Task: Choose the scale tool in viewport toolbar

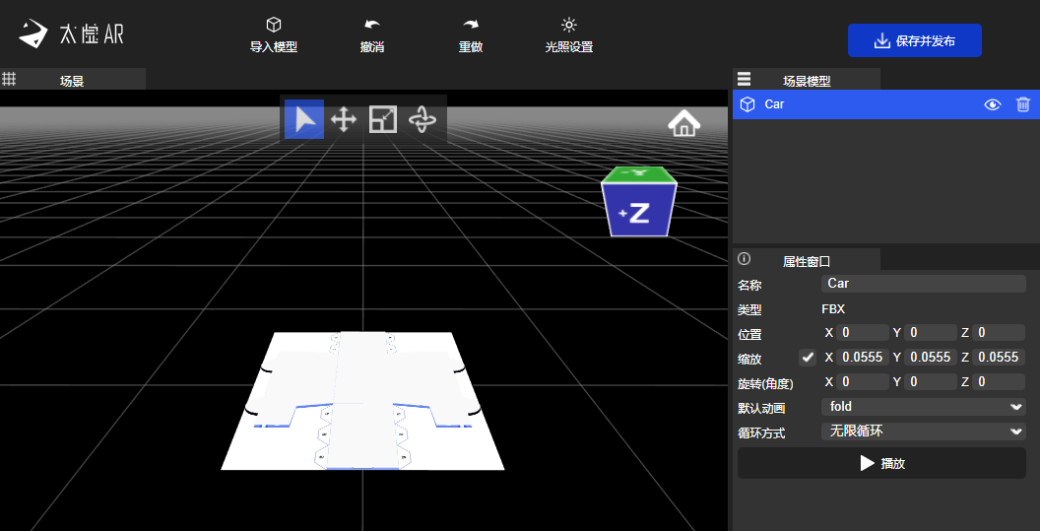Action: pos(382,120)
